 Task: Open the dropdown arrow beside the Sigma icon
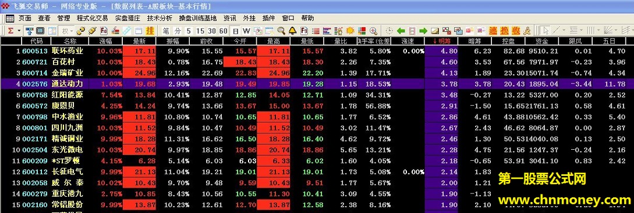[19, 31]
